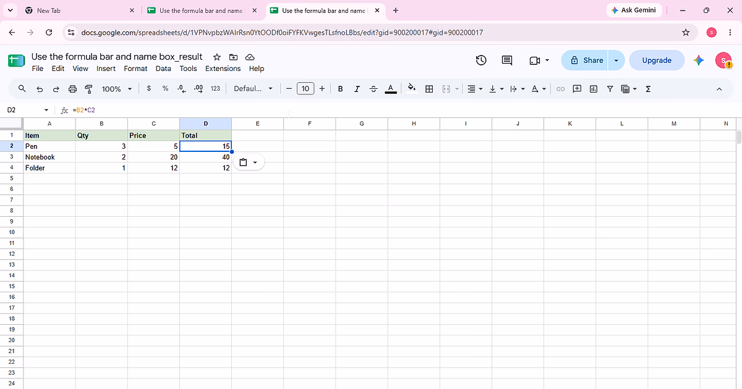Open the View menu
Image resolution: width=742 pixels, height=389 pixels.
pyautogui.click(x=80, y=69)
